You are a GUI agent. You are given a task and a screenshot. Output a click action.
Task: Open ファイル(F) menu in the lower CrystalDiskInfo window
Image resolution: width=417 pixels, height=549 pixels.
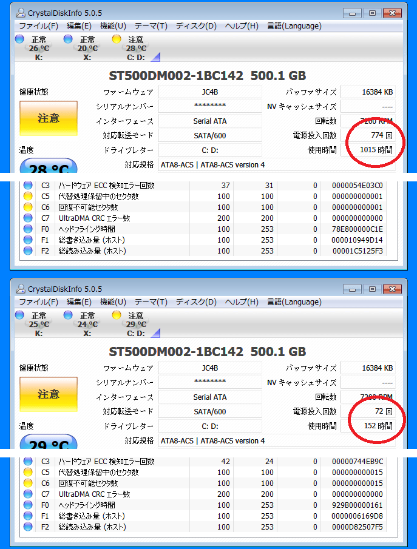[39, 302]
